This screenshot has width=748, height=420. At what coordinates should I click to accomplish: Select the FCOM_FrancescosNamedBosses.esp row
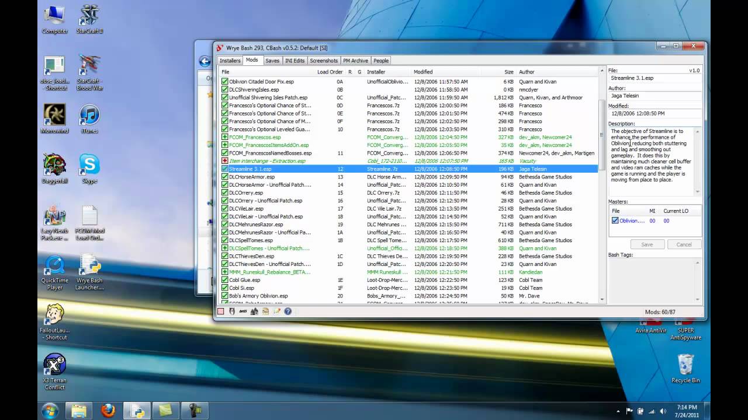point(409,153)
